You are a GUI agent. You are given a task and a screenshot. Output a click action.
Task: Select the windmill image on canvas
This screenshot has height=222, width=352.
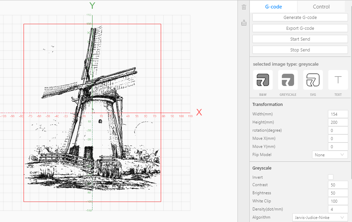[x=92, y=113]
